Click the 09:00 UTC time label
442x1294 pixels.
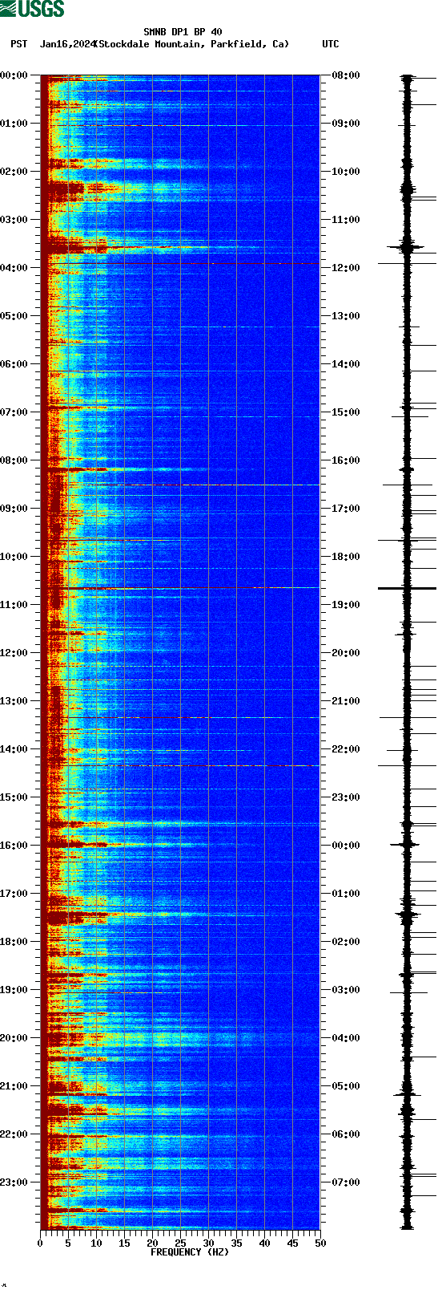(x=346, y=124)
